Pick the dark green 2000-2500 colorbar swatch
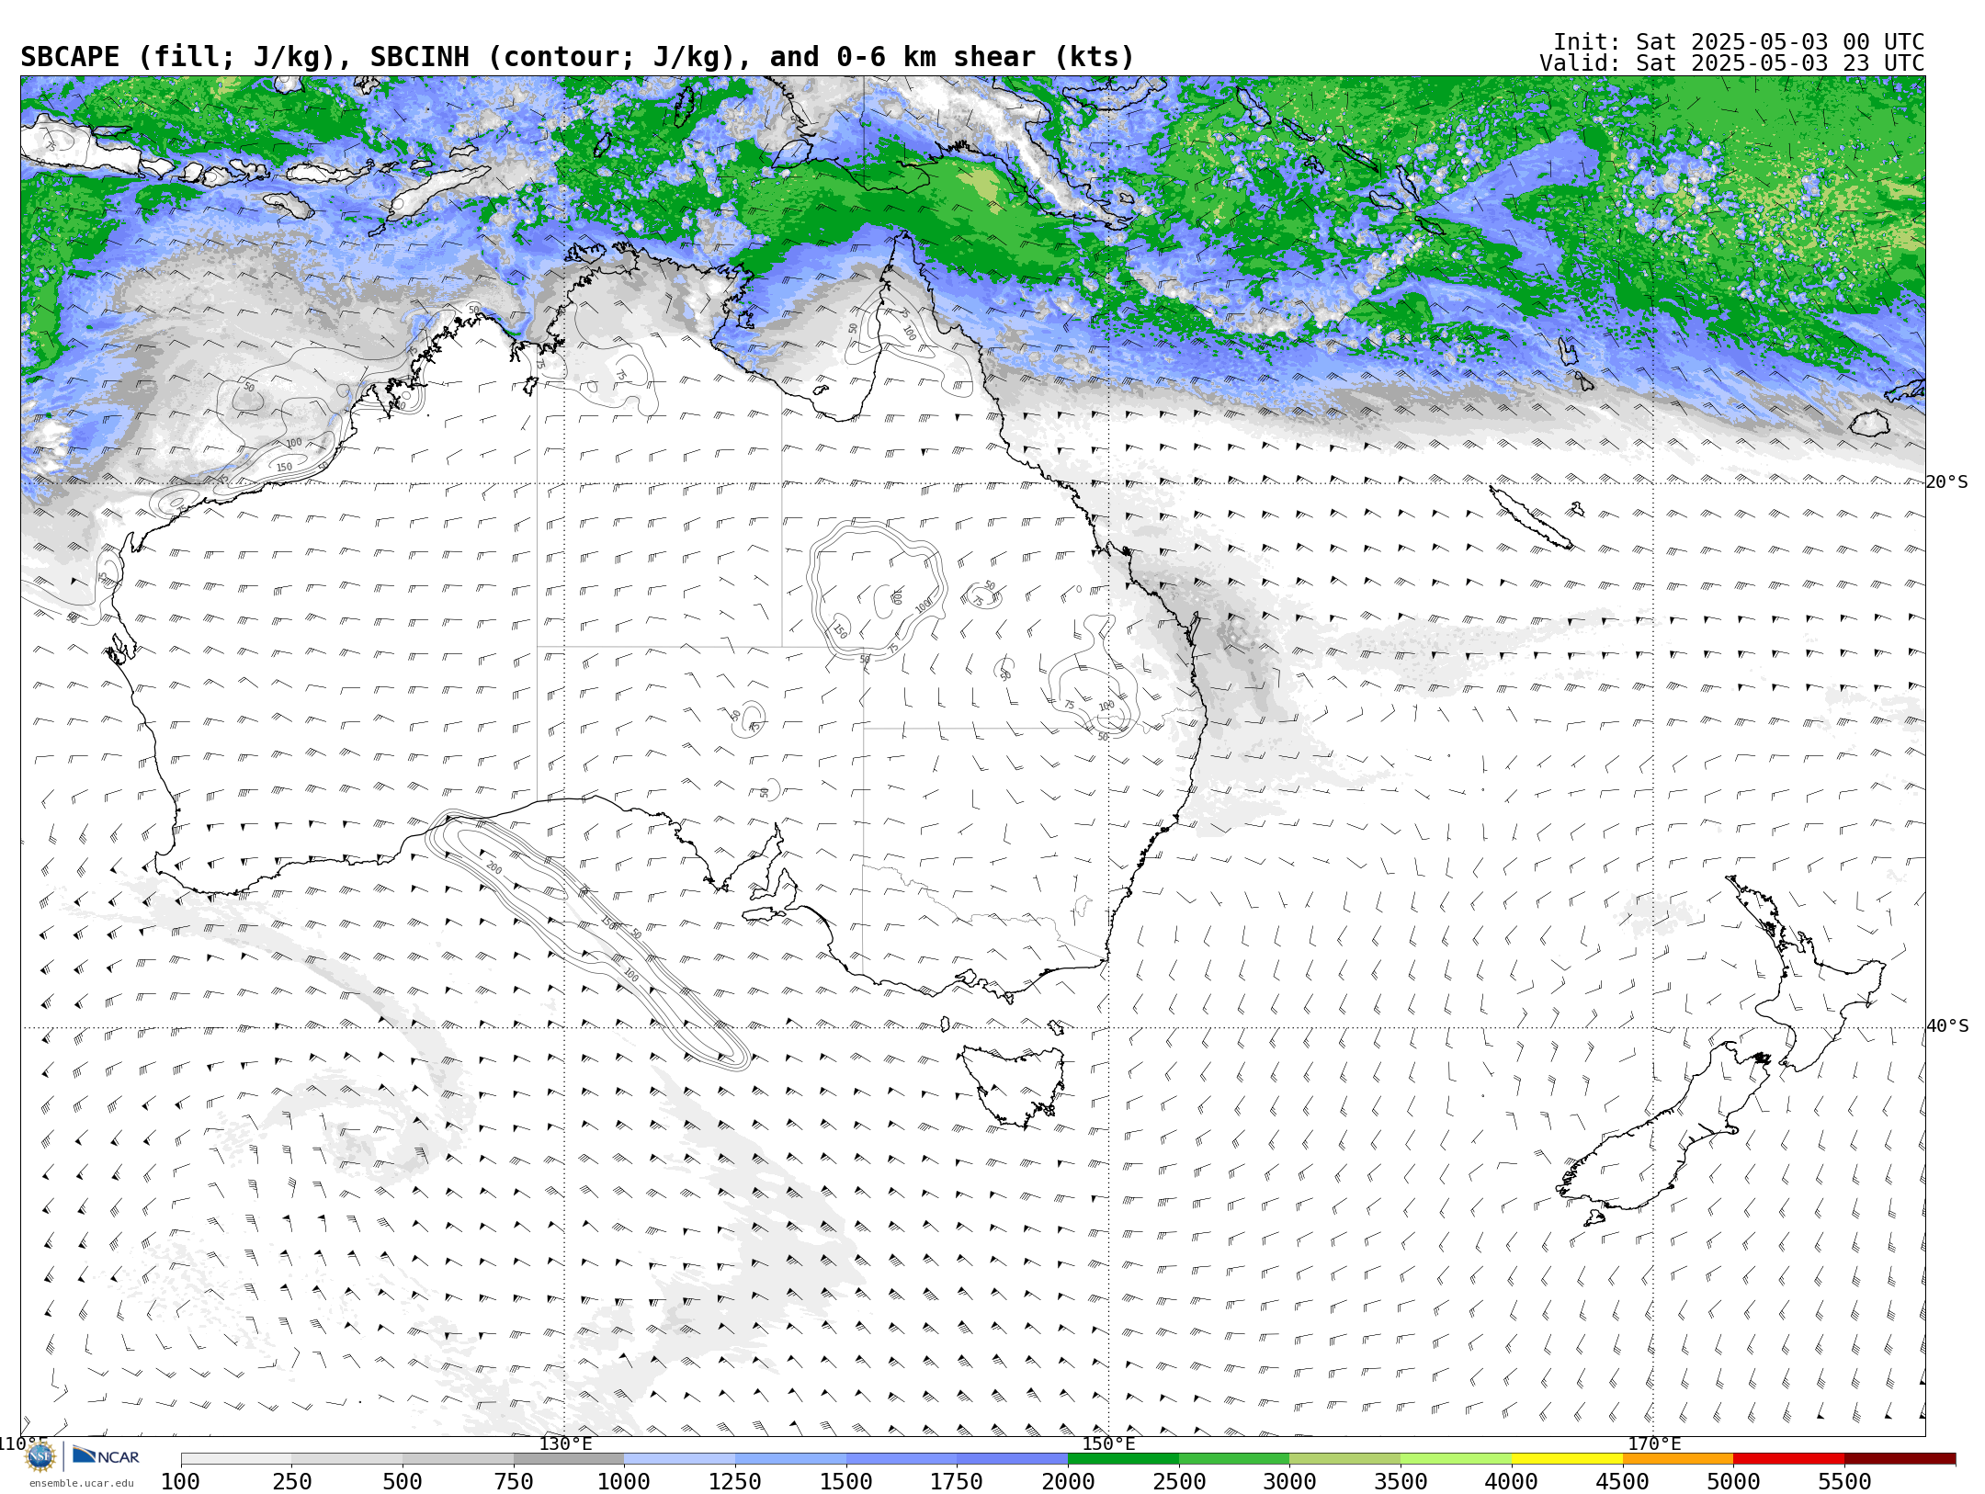The image size is (1985, 1494). point(1123,1459)
